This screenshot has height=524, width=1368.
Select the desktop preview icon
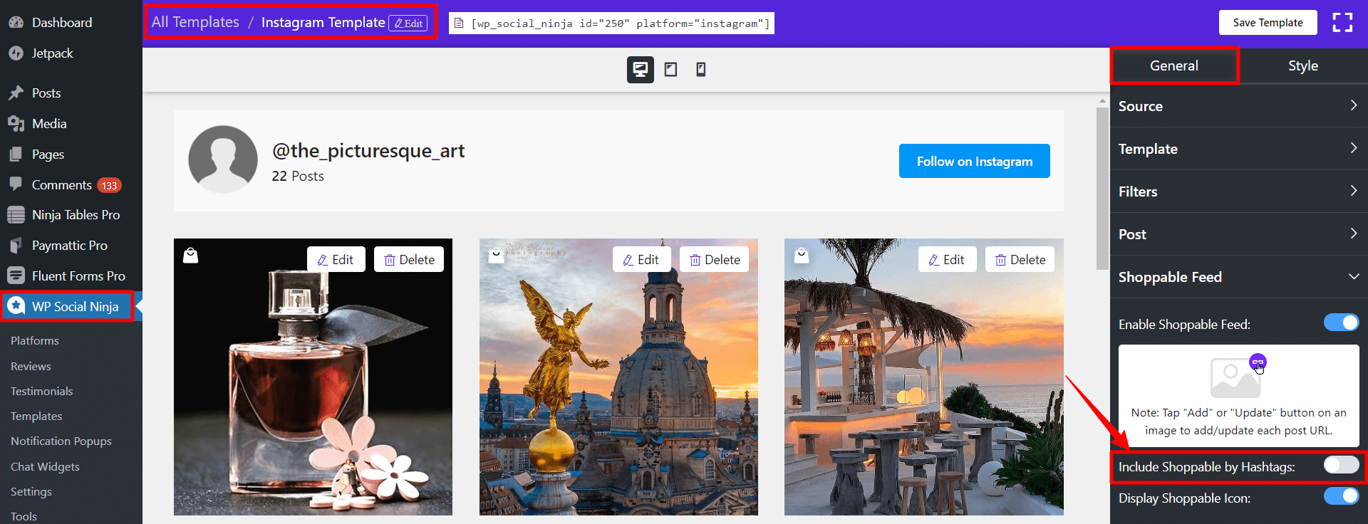(x=640, y=69)
